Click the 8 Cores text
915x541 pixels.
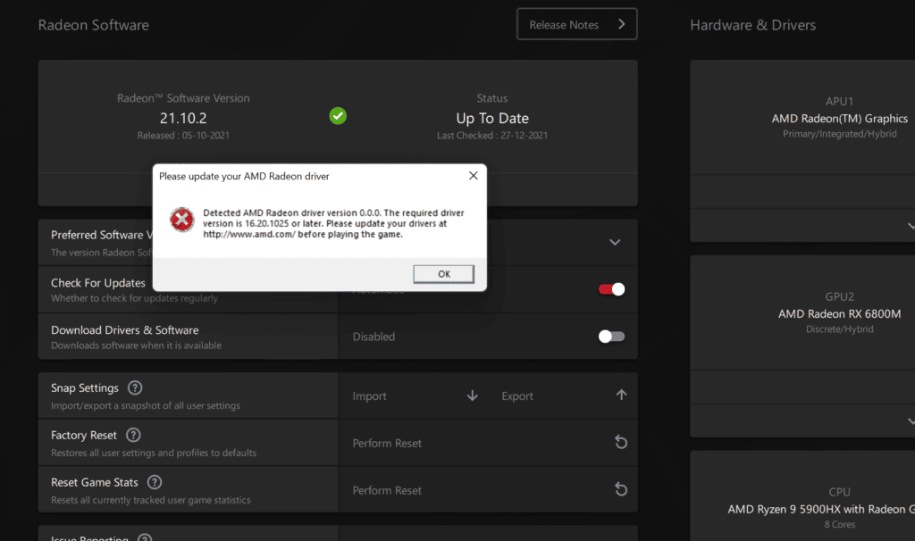(839, 524)
